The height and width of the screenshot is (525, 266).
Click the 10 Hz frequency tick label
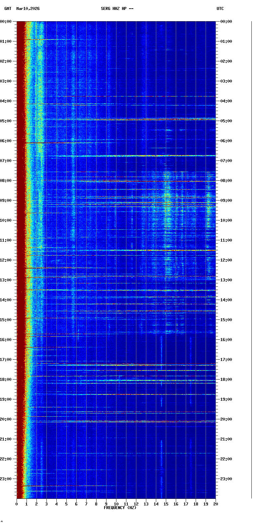(x=116, y=504)
